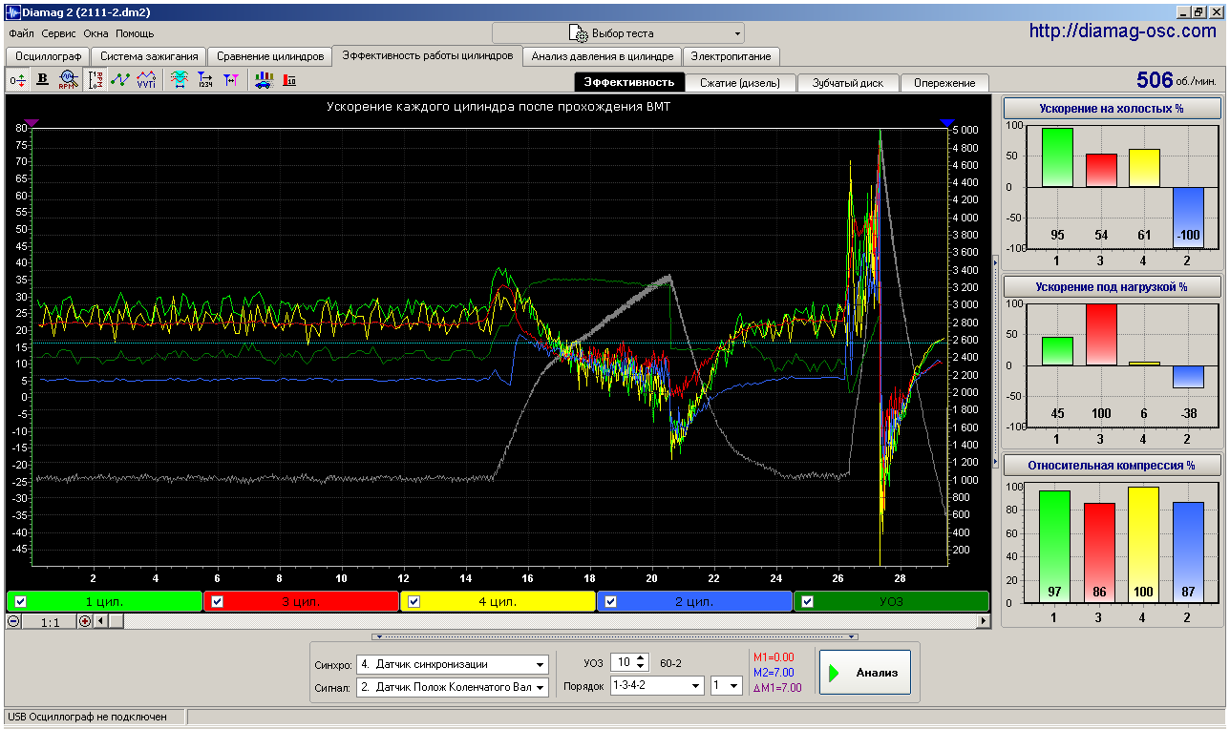This screenshot has width=1230, height=729.
Task: Click the Ускорение на холостых % header button
Action: click(x=1112, y=108)
